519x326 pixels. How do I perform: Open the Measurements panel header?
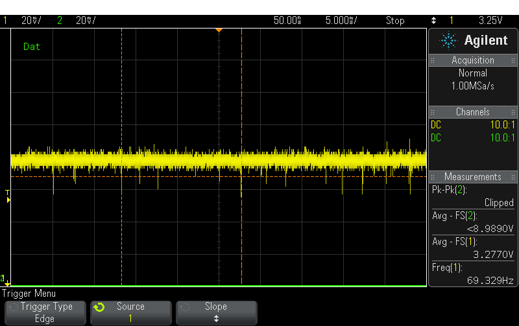point(473,177)
